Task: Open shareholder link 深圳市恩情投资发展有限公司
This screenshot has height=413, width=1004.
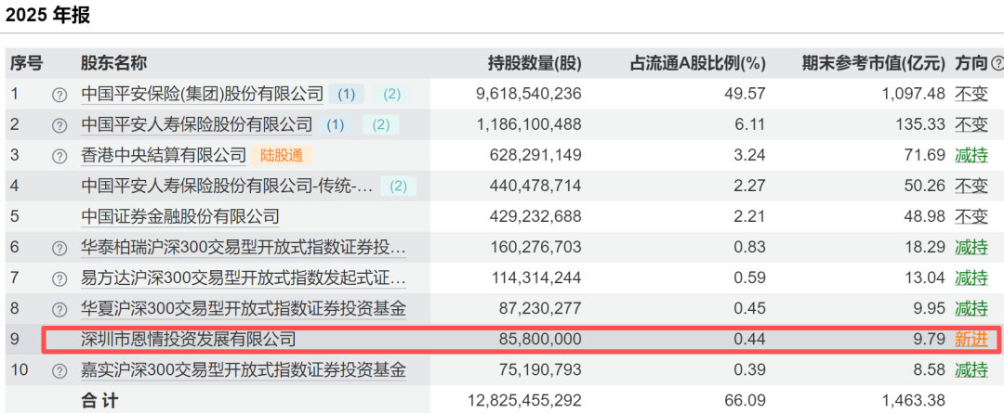Action: [x=188, y=339]
